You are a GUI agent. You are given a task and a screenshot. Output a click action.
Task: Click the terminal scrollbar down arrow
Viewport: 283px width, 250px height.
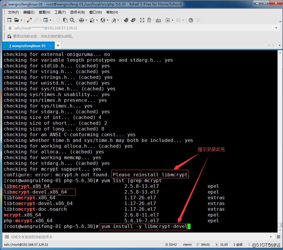(x=280, y=230)
